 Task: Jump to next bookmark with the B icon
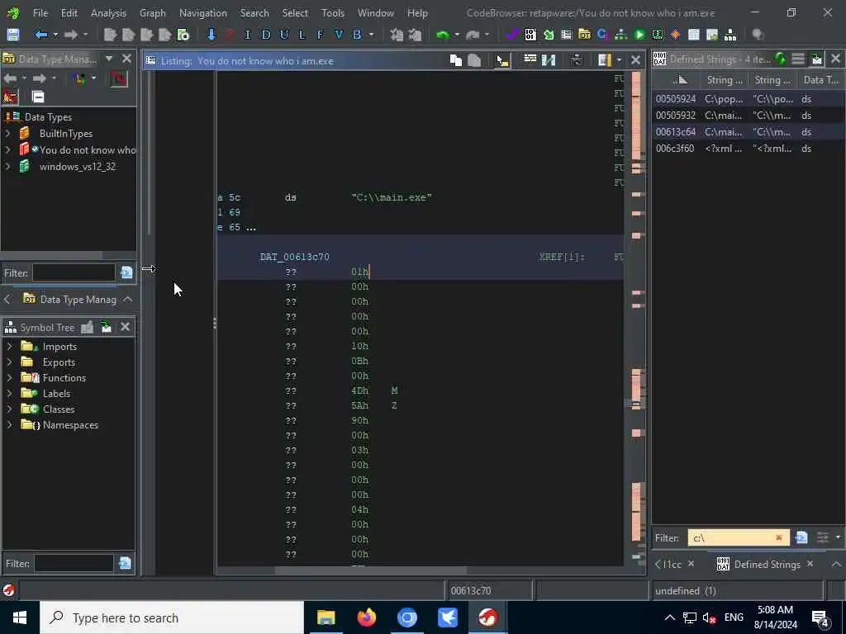point(357,35)
